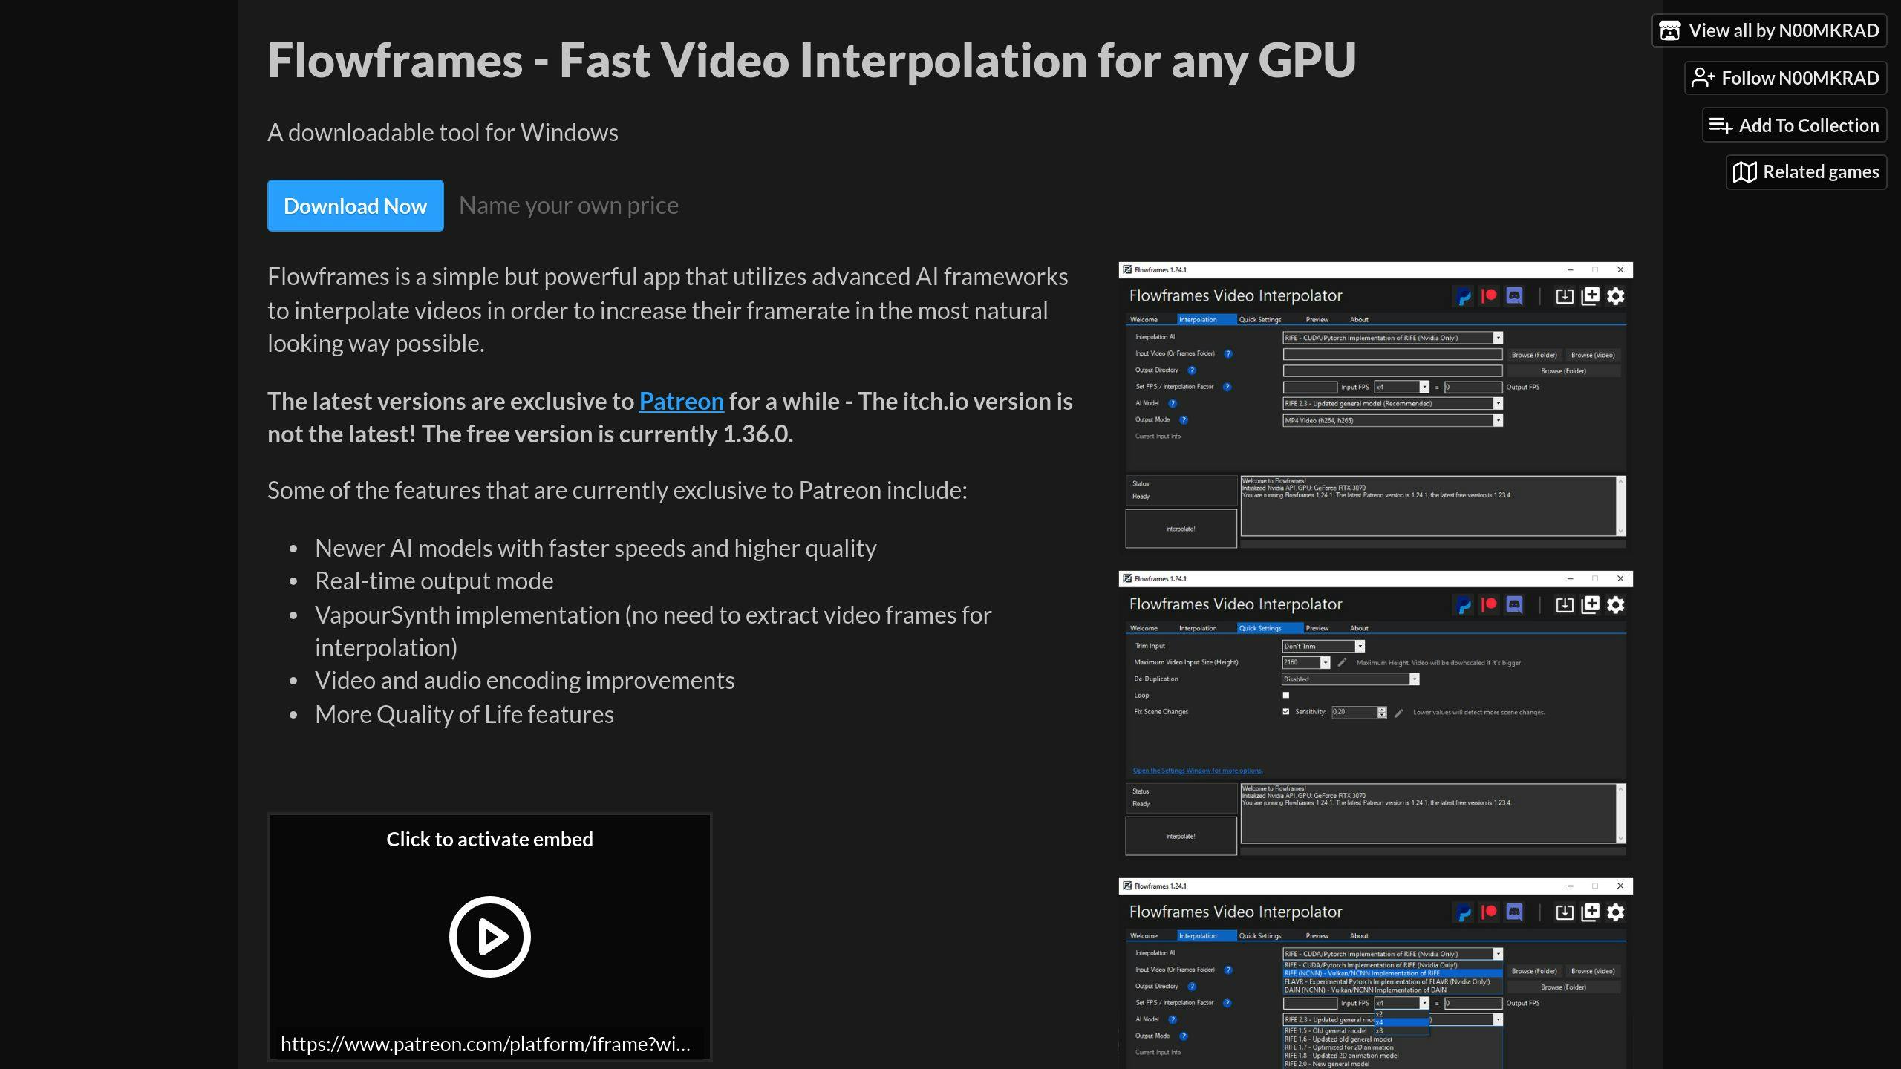The image size is (1901, 1069).
Task: Click the Follow N00MKRAD button
Action: click(1785, 78)
